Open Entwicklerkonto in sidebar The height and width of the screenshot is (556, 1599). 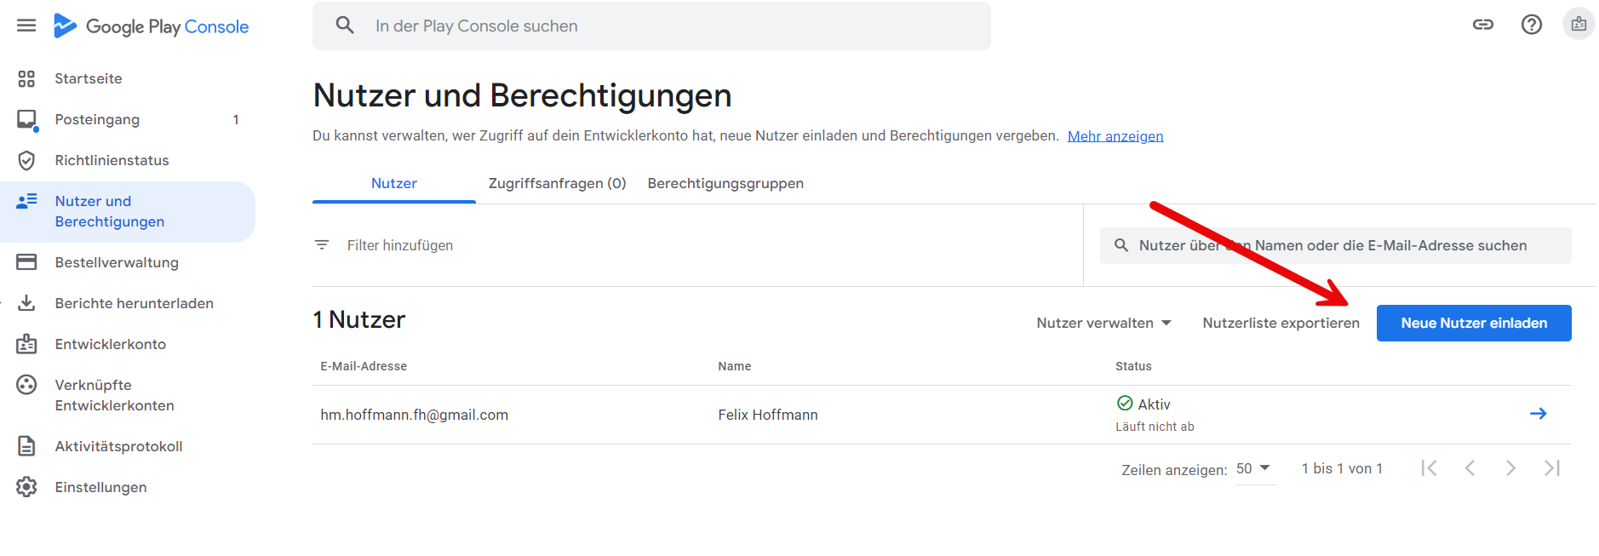(128, 344)
